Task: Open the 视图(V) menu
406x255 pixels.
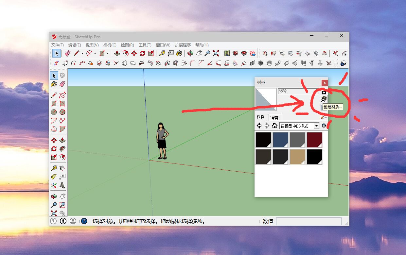Action: click(x=92, y=45)
